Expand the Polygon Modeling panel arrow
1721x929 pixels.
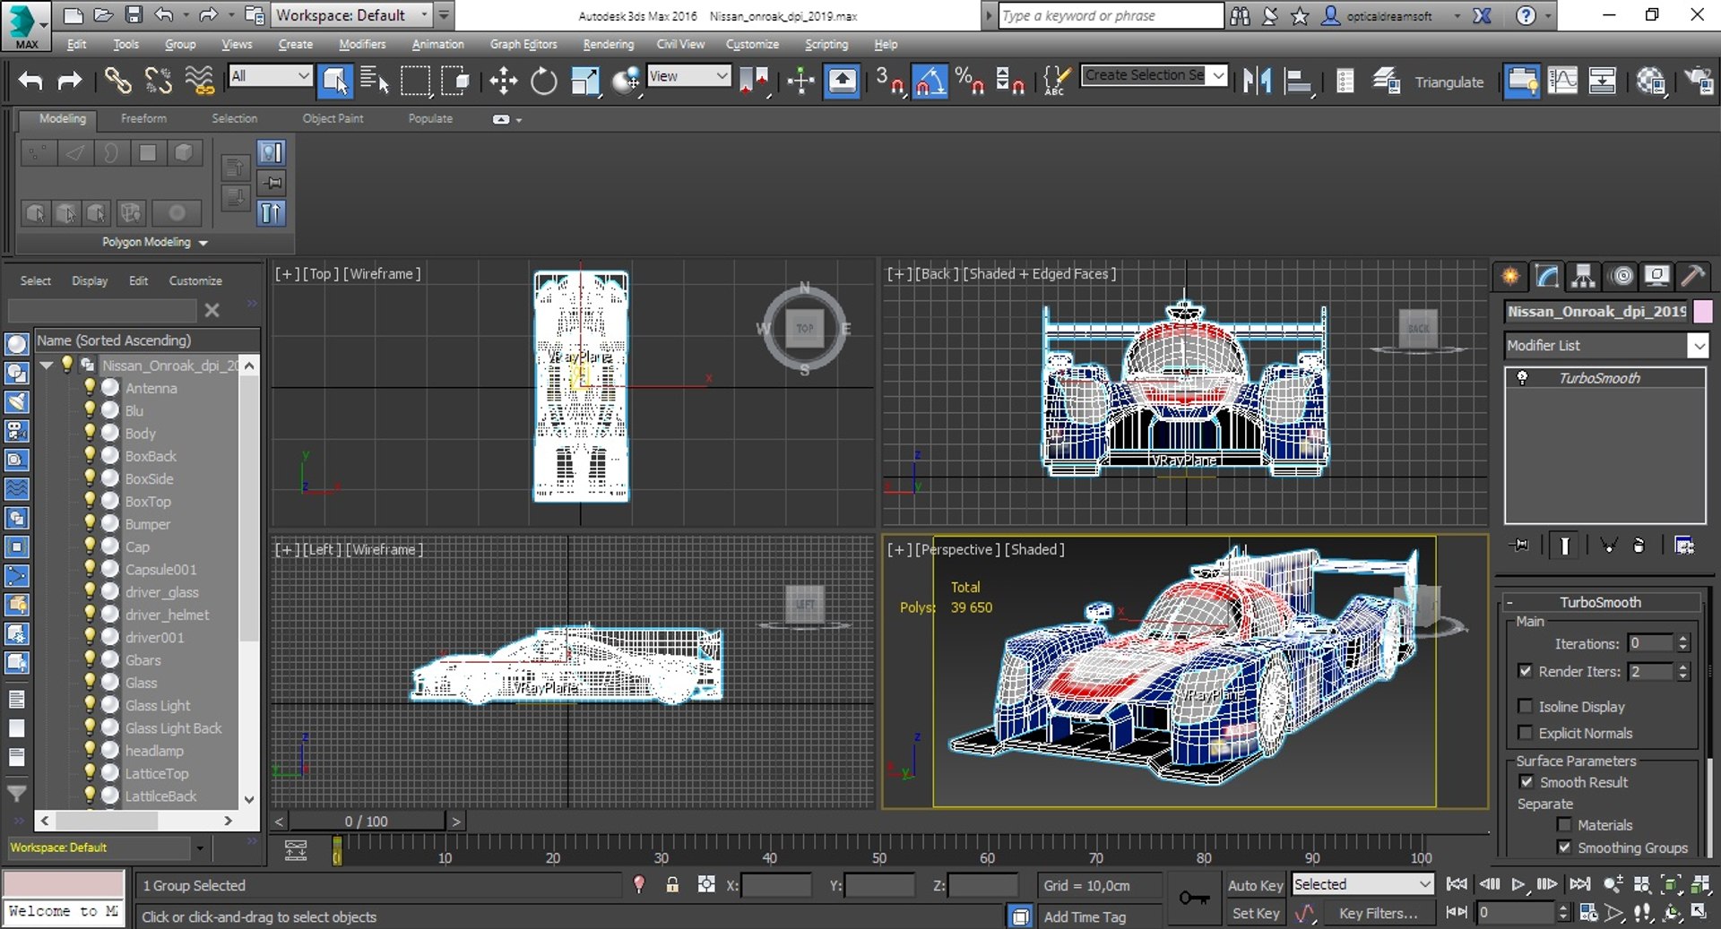tap(203, 243)
